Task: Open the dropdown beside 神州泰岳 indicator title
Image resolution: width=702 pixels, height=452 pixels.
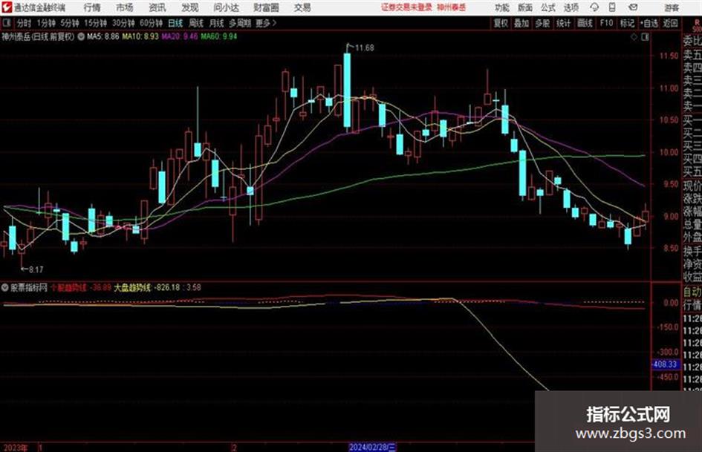Action: coord(81,36)
